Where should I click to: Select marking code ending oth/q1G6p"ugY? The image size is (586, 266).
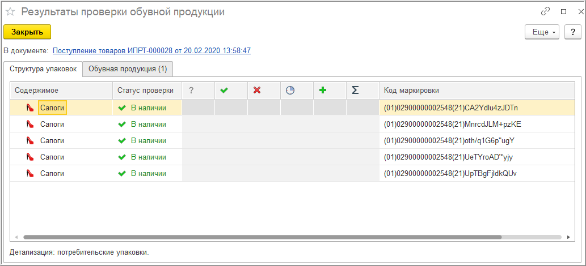click(x=450, y=141)
